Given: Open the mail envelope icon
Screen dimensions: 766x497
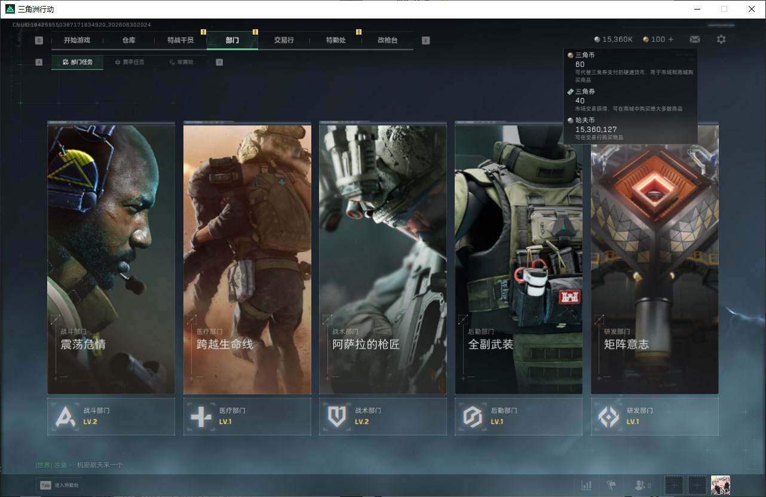Looking at the screenshot, I should 695,39.
